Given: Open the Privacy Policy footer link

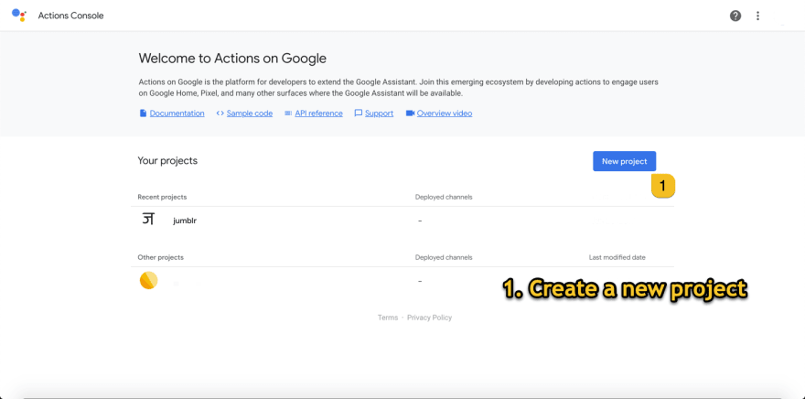Looking at the screenshot, I should point(429,318).
